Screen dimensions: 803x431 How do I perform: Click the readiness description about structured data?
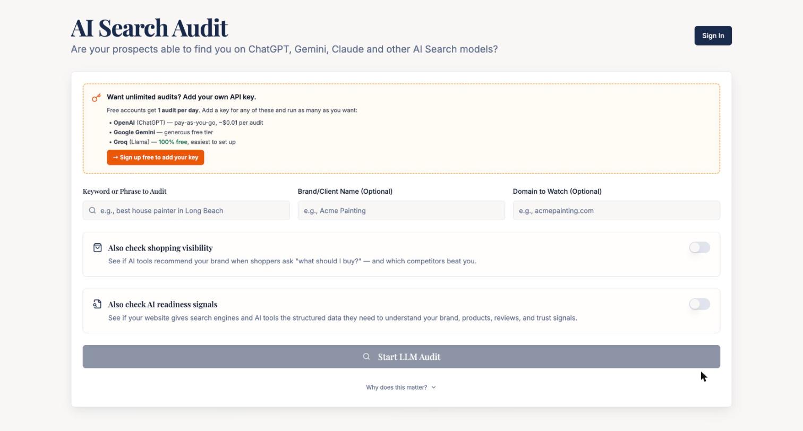click(343, 318)
